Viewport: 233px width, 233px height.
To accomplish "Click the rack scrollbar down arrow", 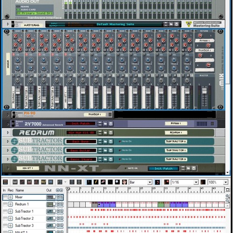I will (227, 172).
